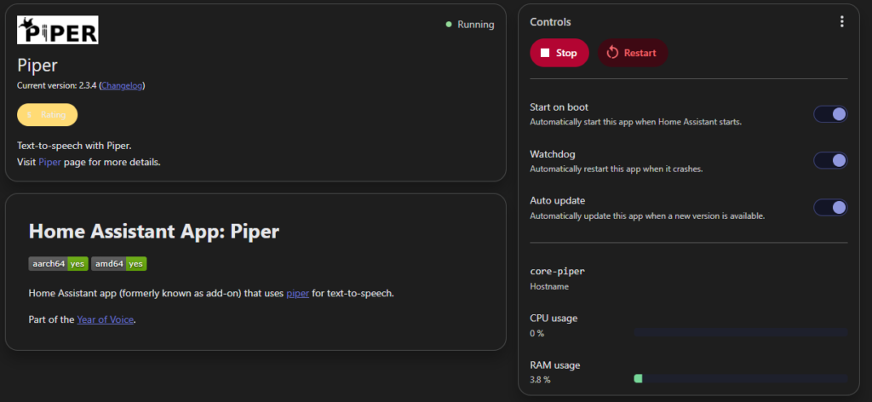Turn off the Auto update switch
This screenshot has height=402, width=872.
830,208
